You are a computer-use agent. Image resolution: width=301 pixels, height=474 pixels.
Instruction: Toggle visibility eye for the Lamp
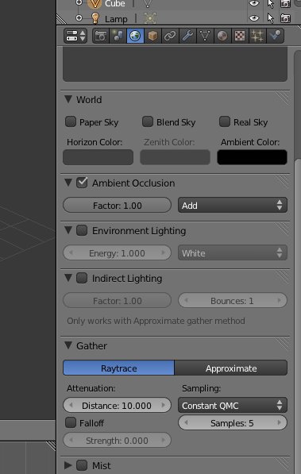pos(254,18)
